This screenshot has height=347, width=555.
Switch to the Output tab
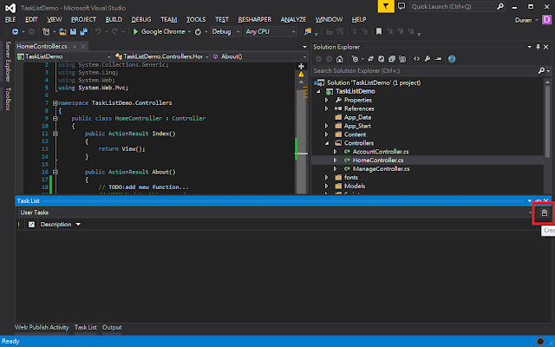[x=112, y=327]
